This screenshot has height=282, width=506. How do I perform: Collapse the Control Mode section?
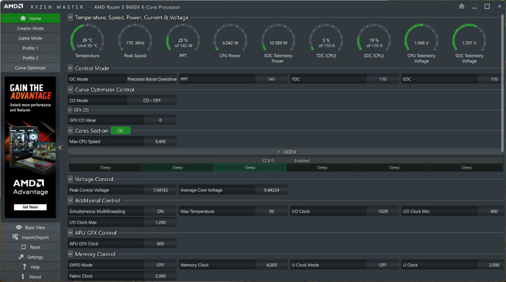(70, 68)
